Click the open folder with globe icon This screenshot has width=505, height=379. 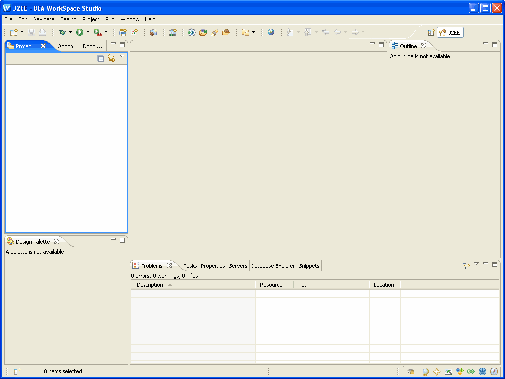(203, 32)
